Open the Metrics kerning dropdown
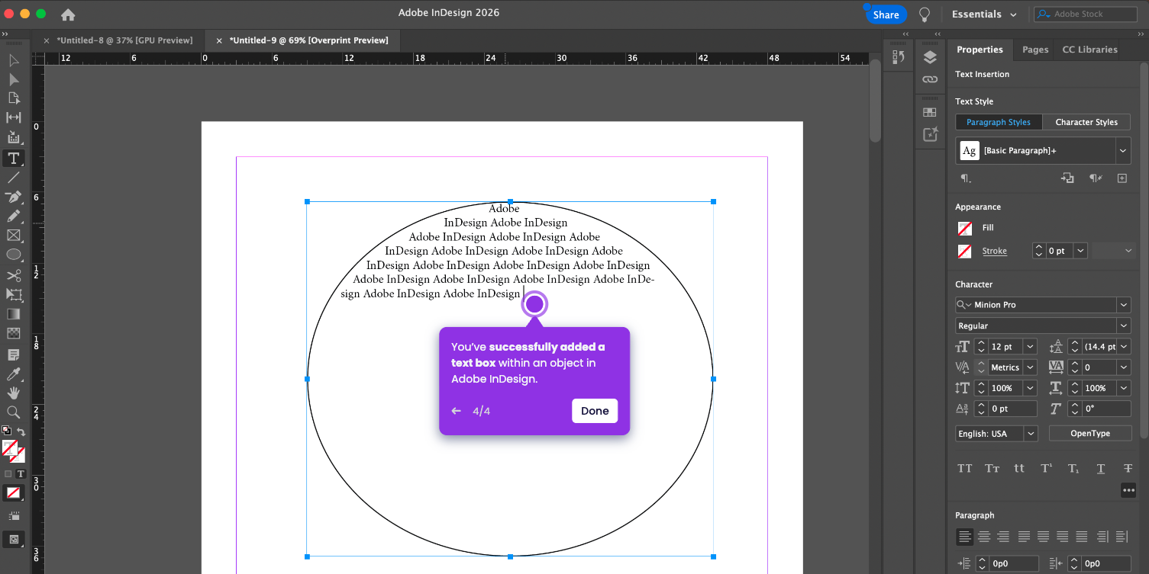Image resolution: width=1149 pixels, height=574 pixels. point(1030,367)
